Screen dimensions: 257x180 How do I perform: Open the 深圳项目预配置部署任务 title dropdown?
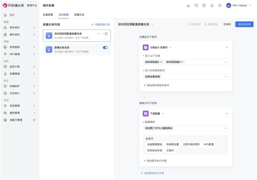(x=152, y=24)
